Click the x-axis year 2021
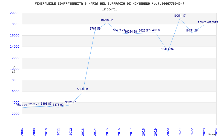This screenshot has height=137, width=219. pyautogui.click(x=180, y=132)
